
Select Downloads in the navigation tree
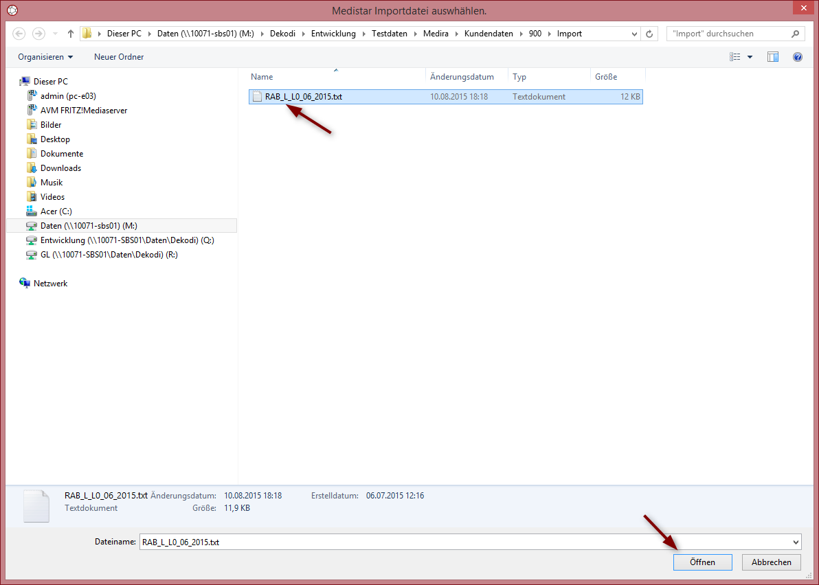point(60,168)
